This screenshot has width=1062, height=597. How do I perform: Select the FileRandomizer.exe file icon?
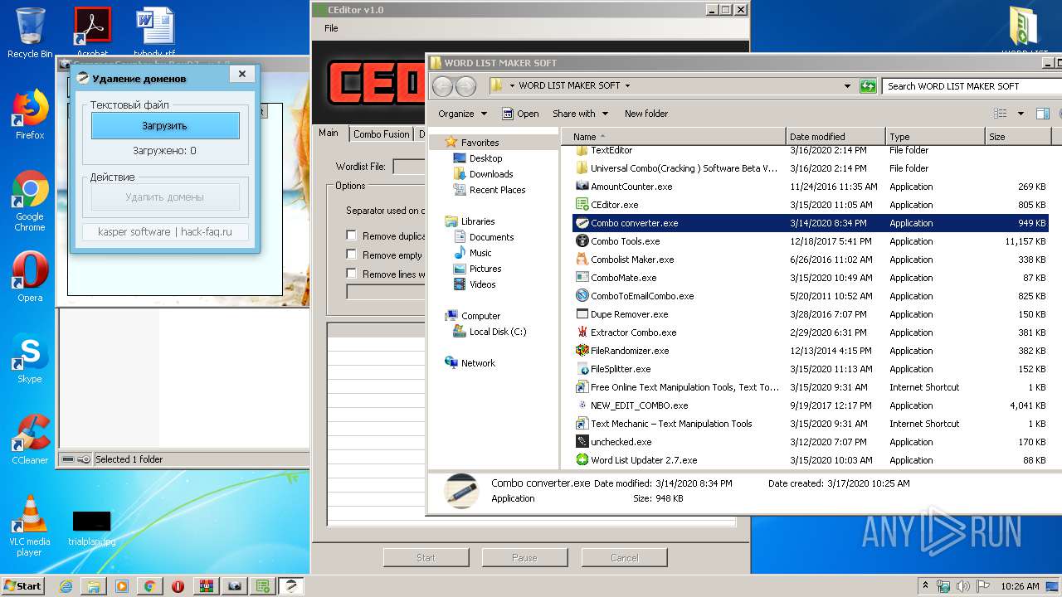pos(582,351)
